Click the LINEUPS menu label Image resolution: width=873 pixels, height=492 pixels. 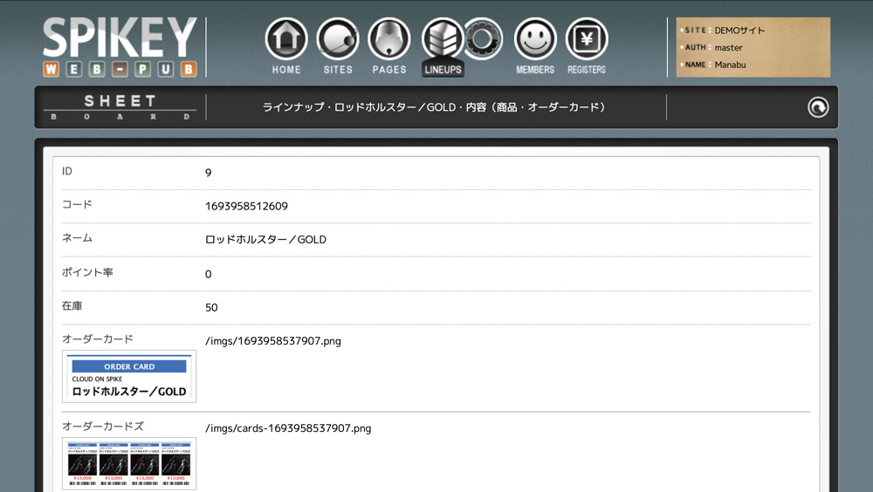pyautogui.click(x=443, y=70)
